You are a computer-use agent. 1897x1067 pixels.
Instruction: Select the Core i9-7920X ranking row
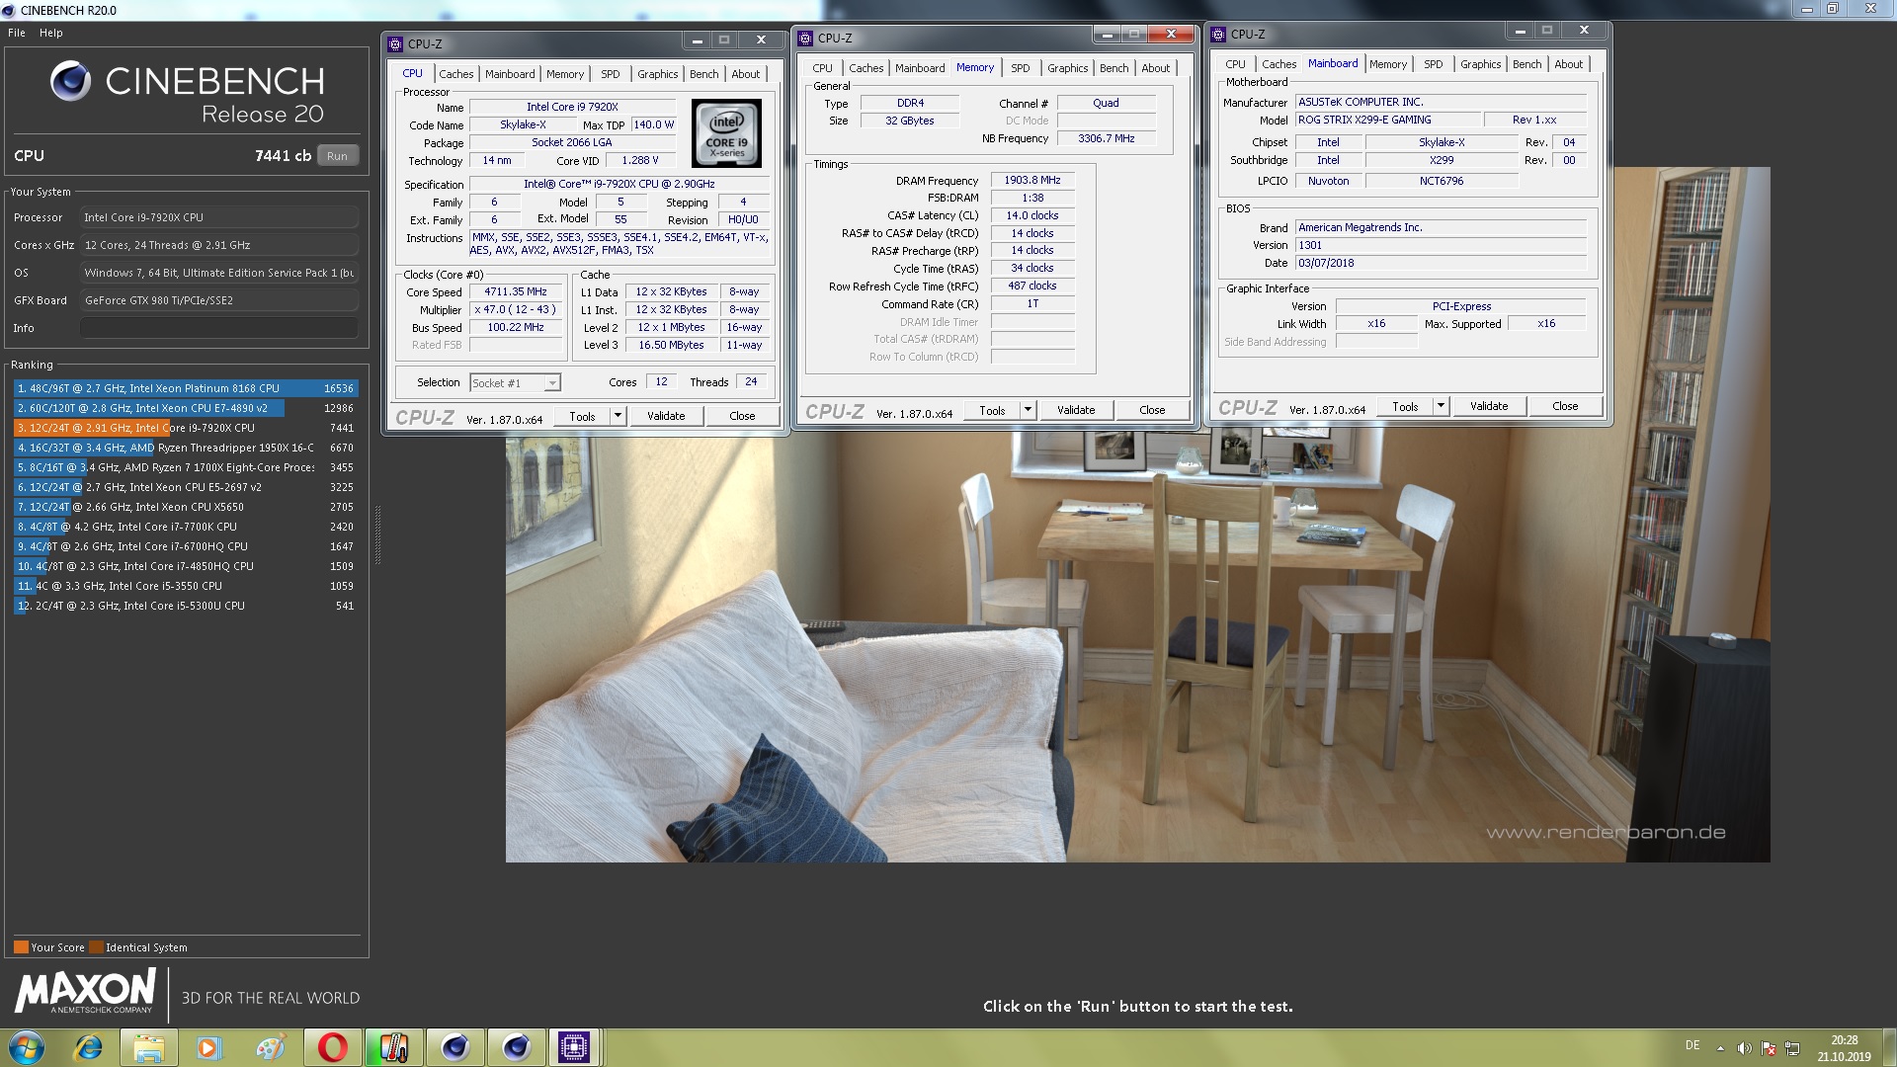coord(186,428)
